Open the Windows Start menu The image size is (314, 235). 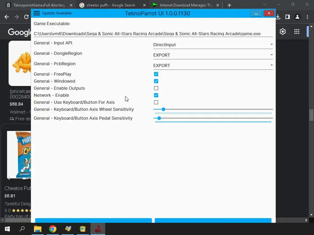(x=7, y=229)
